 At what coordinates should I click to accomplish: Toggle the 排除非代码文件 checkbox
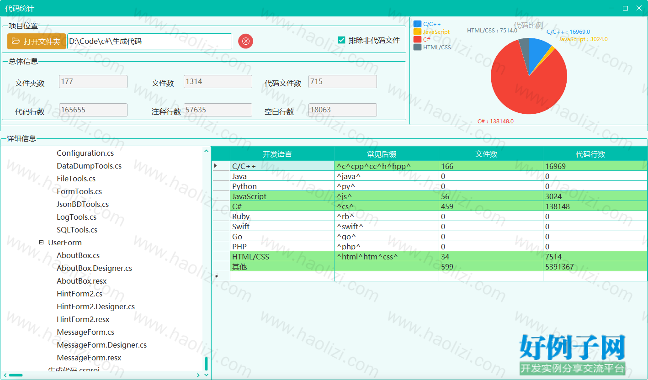click(x=341, y=40)
